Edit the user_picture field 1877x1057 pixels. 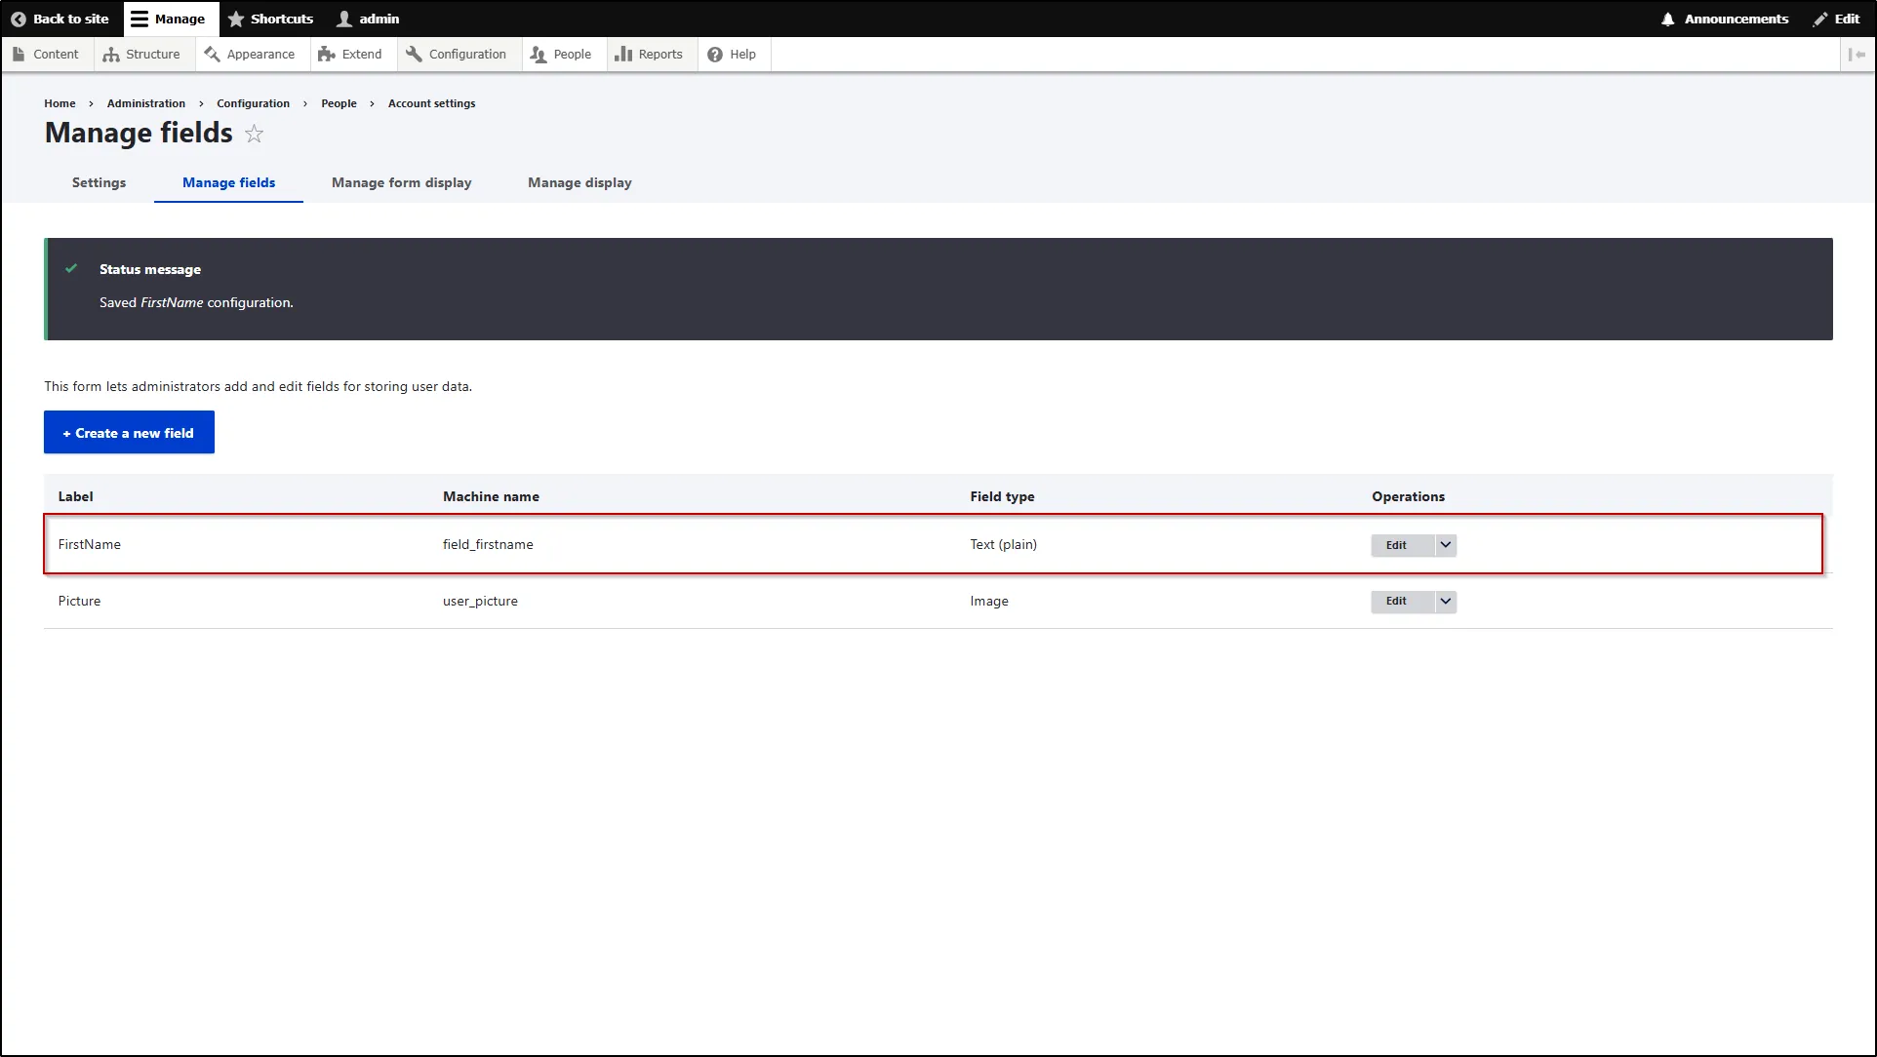tap(1396, 602)
